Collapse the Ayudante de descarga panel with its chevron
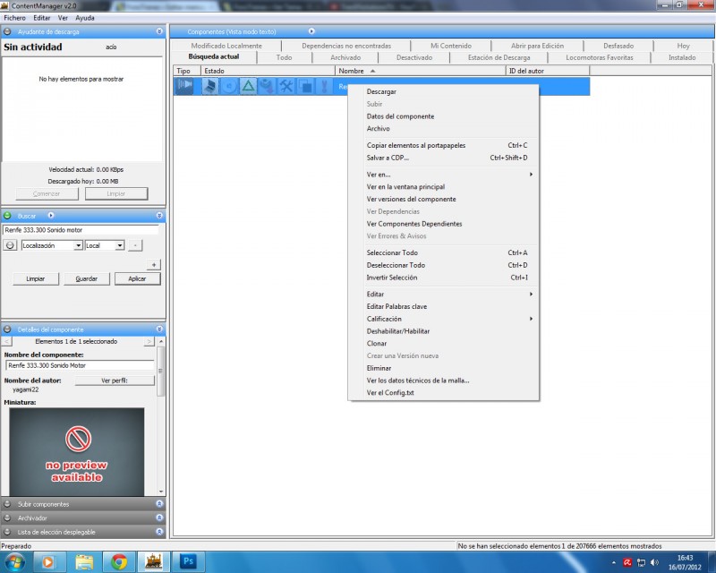This screenshot has width=716, height=573. [159, 31]
